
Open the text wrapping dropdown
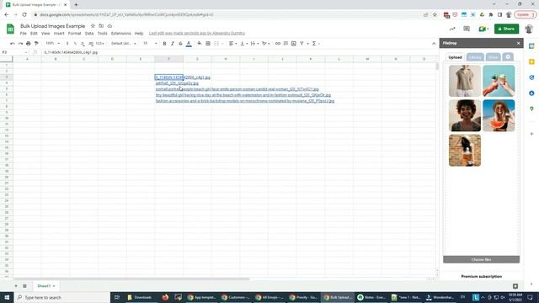click(254, 44)
